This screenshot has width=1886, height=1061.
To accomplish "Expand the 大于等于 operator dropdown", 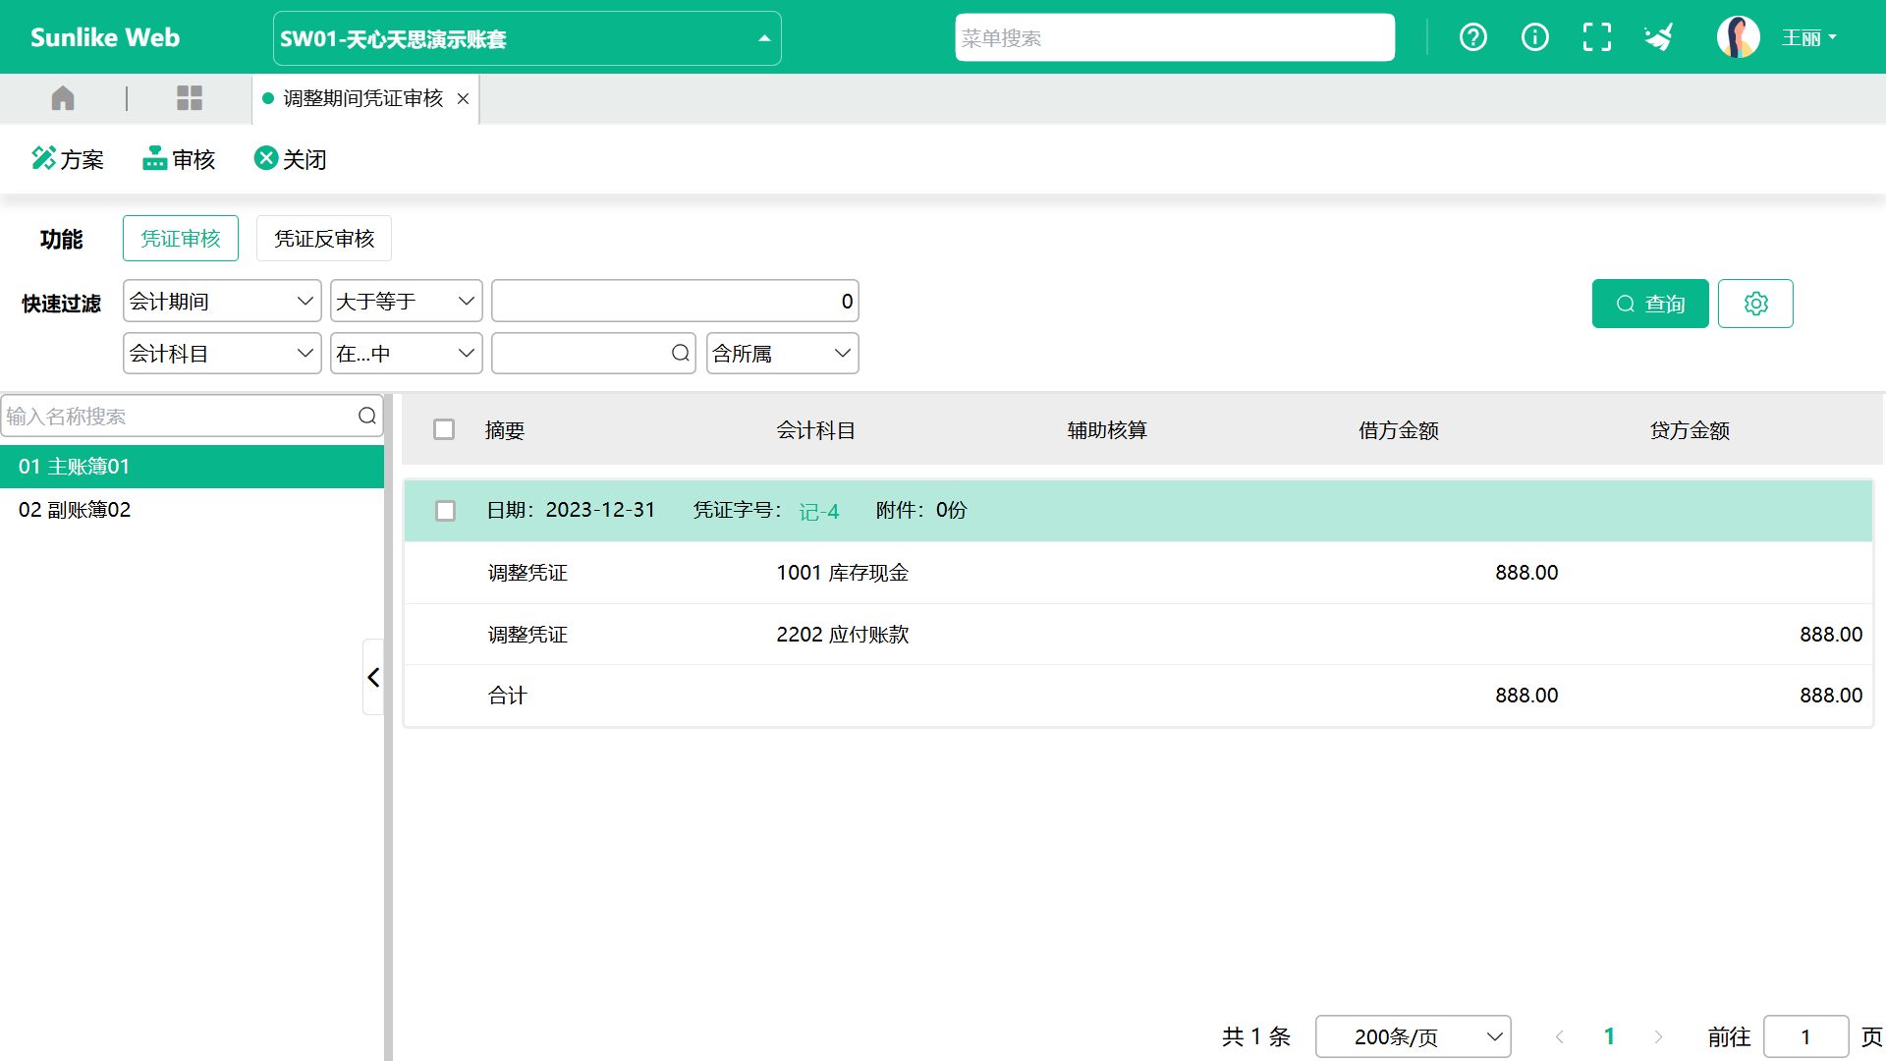I will pyautogui.click(x=406, y=301).
